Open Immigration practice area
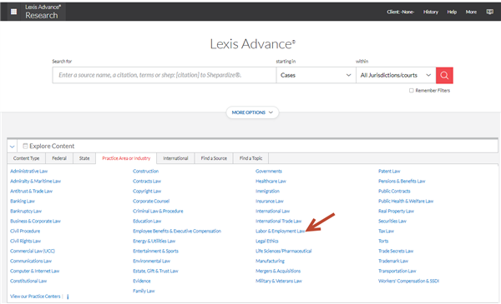The image size is (501, 304). (267, 192)
